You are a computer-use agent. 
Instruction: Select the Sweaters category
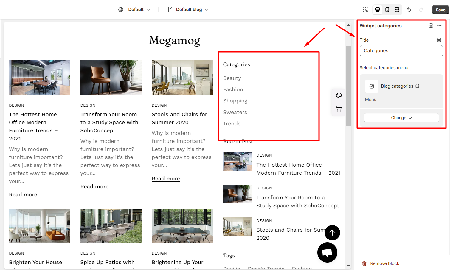pyautogui.click(x=235, y=112)
